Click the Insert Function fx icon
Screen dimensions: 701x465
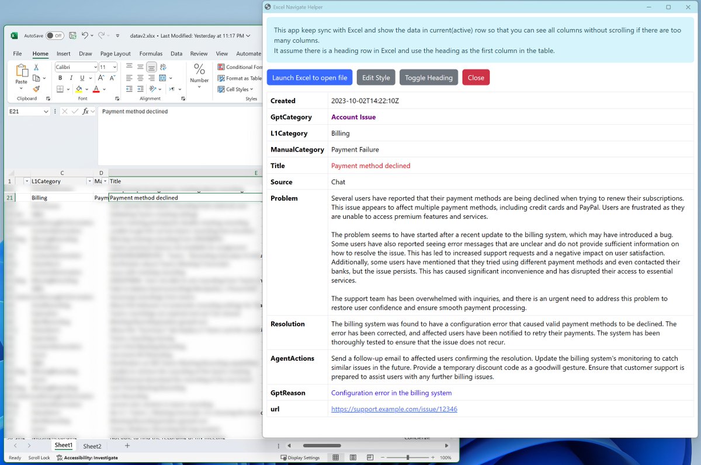[85, 111]
